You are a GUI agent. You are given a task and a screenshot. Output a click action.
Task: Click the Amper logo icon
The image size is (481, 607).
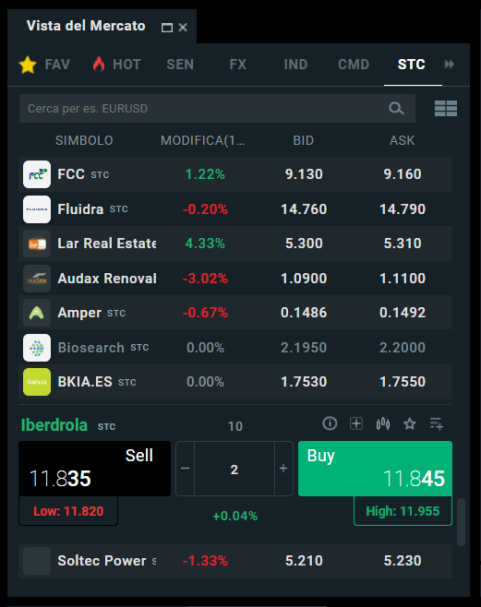tap(37, 313)
